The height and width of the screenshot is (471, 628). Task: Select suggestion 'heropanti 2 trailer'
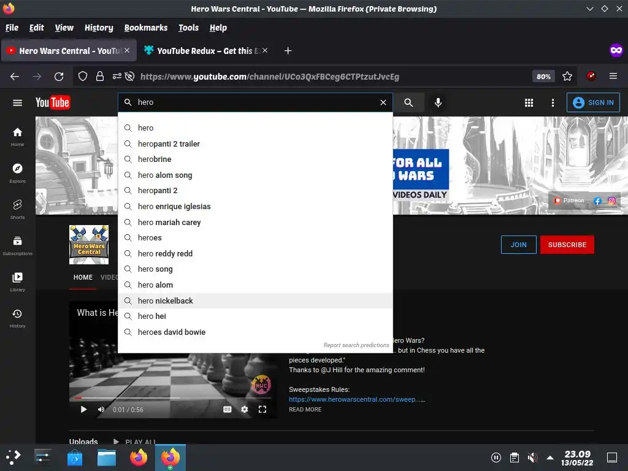(x=256, y=144)
